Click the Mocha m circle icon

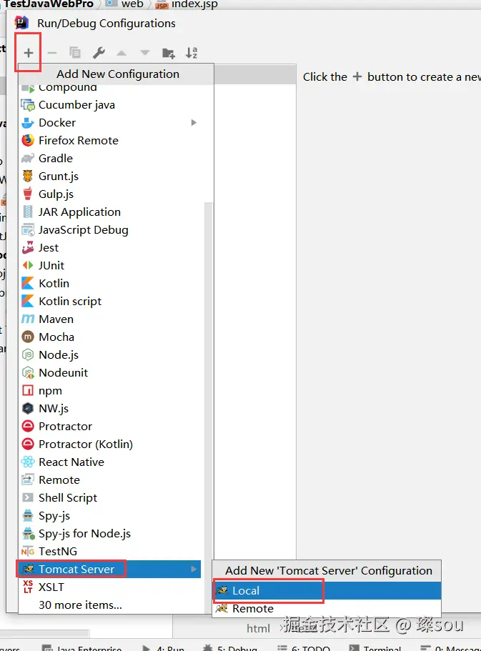pyautogui.click(x=28, y=337)
